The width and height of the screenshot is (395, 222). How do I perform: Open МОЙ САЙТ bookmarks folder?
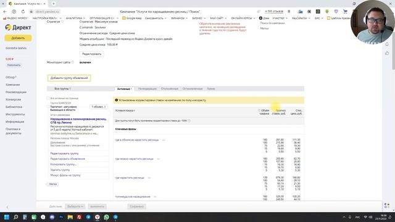point(218,18)
